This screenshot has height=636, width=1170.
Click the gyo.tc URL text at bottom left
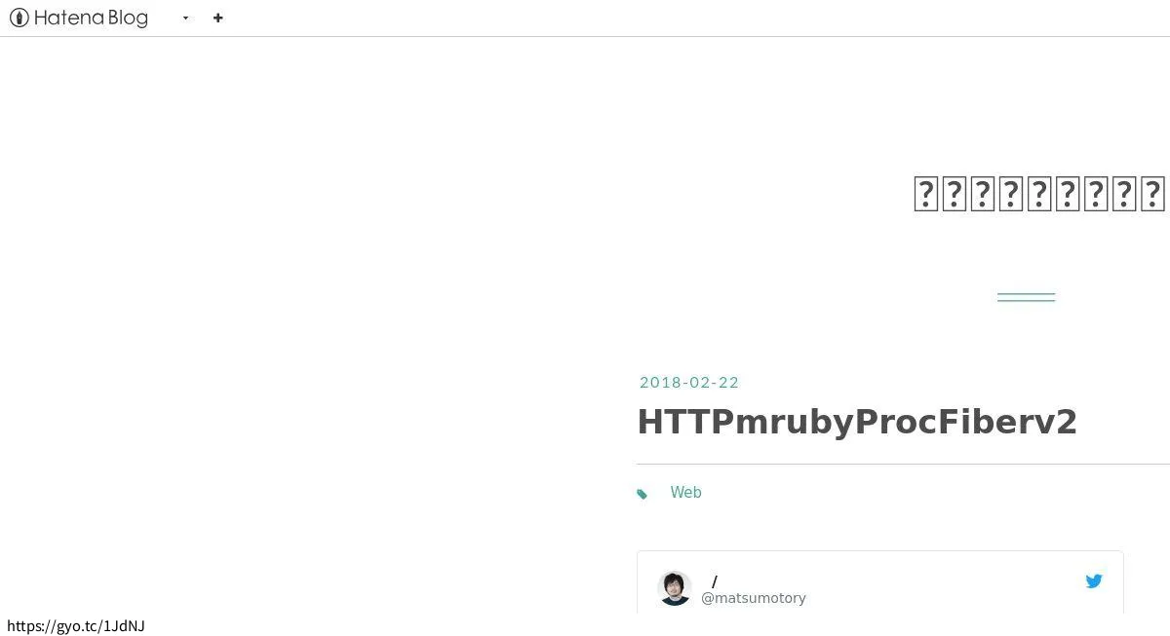click(77, 625)
